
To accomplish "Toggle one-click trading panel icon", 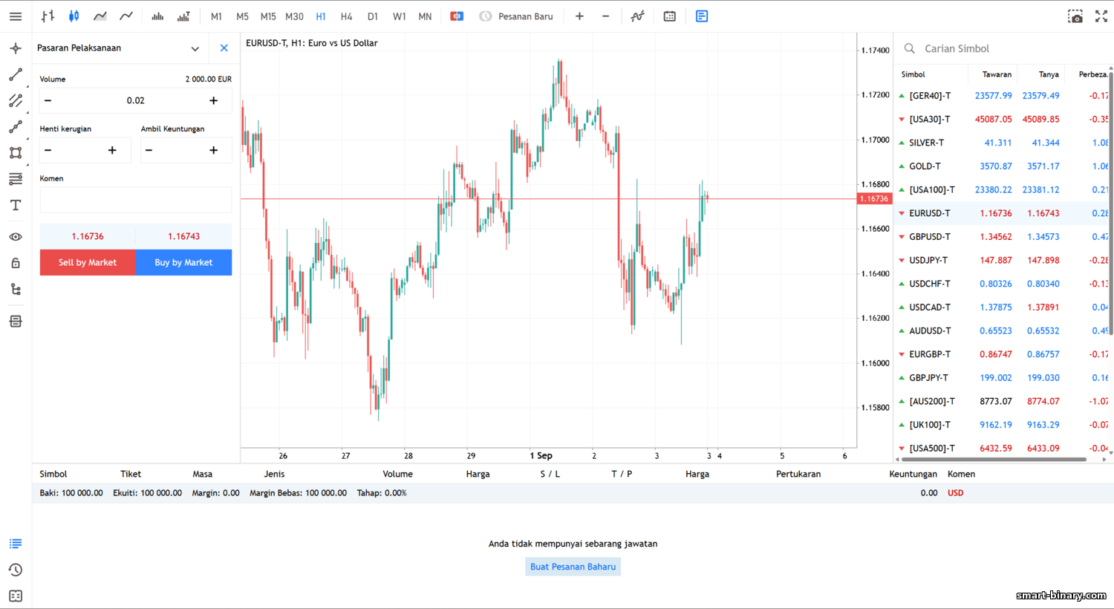I will pyautogui.click(x=457, y=16).
